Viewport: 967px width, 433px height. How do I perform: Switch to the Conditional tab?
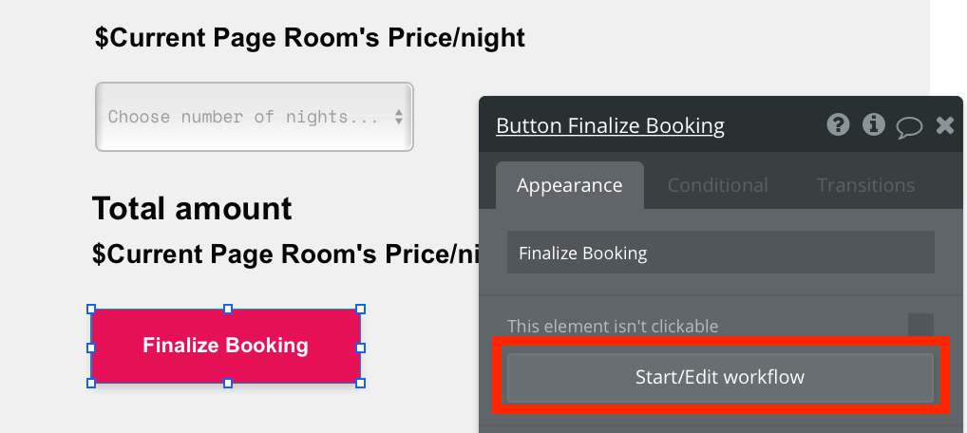click(718, 185)
